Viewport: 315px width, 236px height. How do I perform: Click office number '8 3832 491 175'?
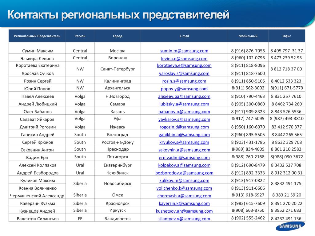click(x=286, y=183)
